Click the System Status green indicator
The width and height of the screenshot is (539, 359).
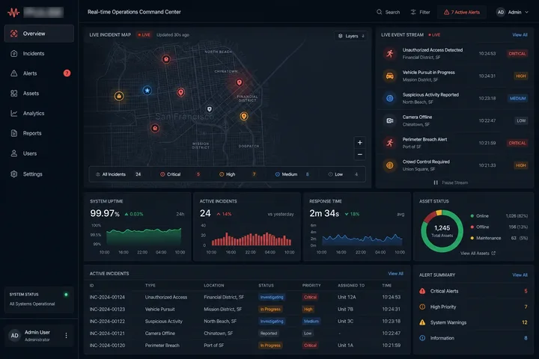tap(66, 295)
